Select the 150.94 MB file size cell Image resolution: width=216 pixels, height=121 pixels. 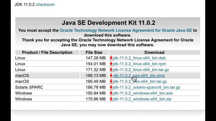point(94,93)
